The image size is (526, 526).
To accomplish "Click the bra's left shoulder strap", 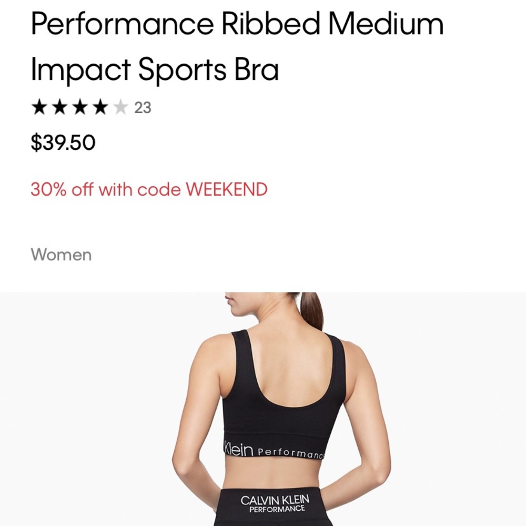I will pyautogui.click(x=241, y=352).
